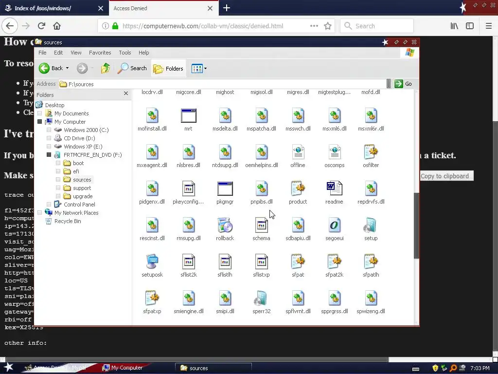The image size is (498, 374).
Task: Select msdelta.dll file icon
Action: [225, 116]
